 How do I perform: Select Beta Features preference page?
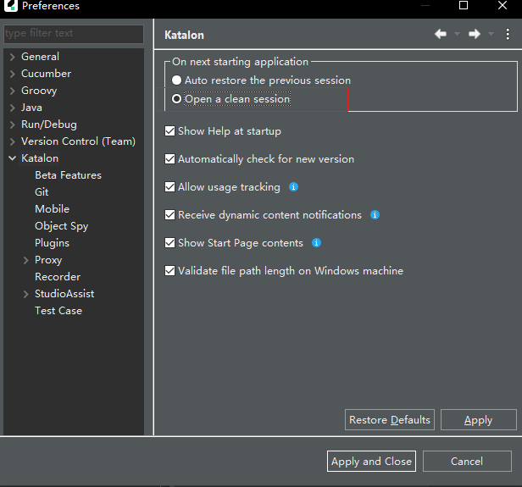pos(69,175)
